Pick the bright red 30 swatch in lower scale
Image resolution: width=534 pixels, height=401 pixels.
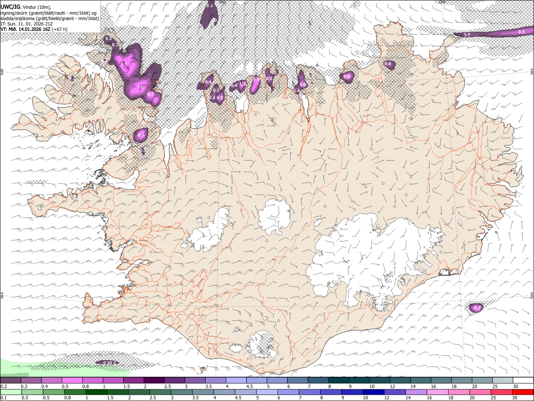coord(522,392)
